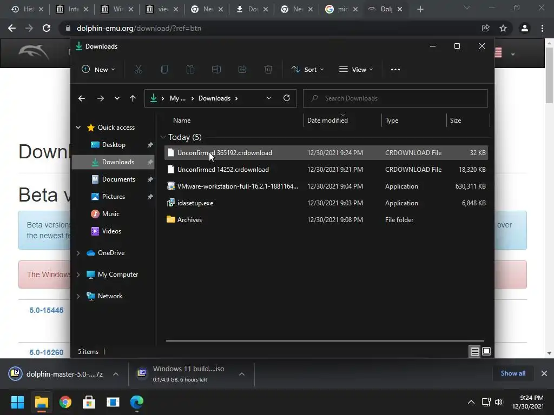
Task: Expand the OneDrive tree node
Action: click(x=78, y=253)
